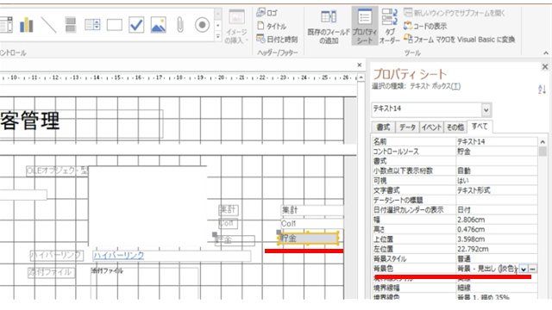Click the コントロールソース value field
The image size is (552, 310).
coord(497,152)
